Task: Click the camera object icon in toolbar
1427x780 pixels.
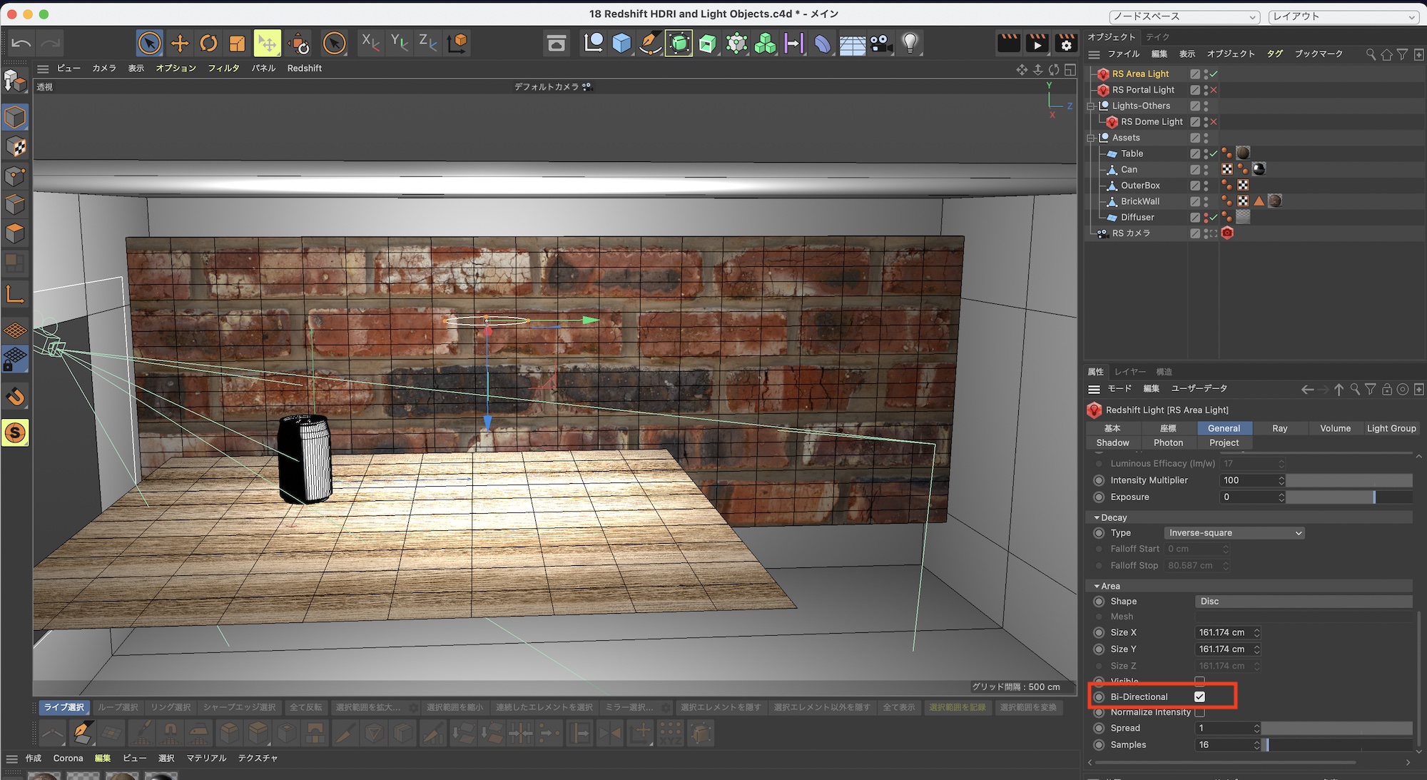Action: click(881, 44)
